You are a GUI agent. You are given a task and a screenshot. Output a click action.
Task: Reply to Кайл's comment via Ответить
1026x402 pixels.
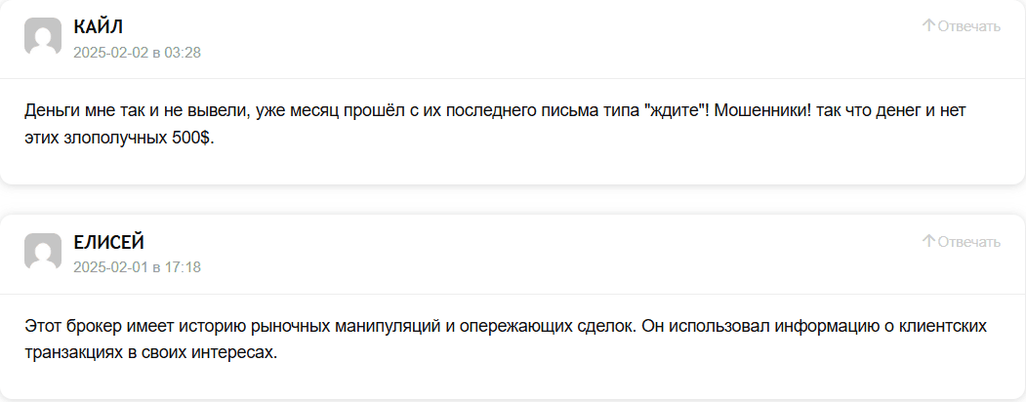click(968, 26)
